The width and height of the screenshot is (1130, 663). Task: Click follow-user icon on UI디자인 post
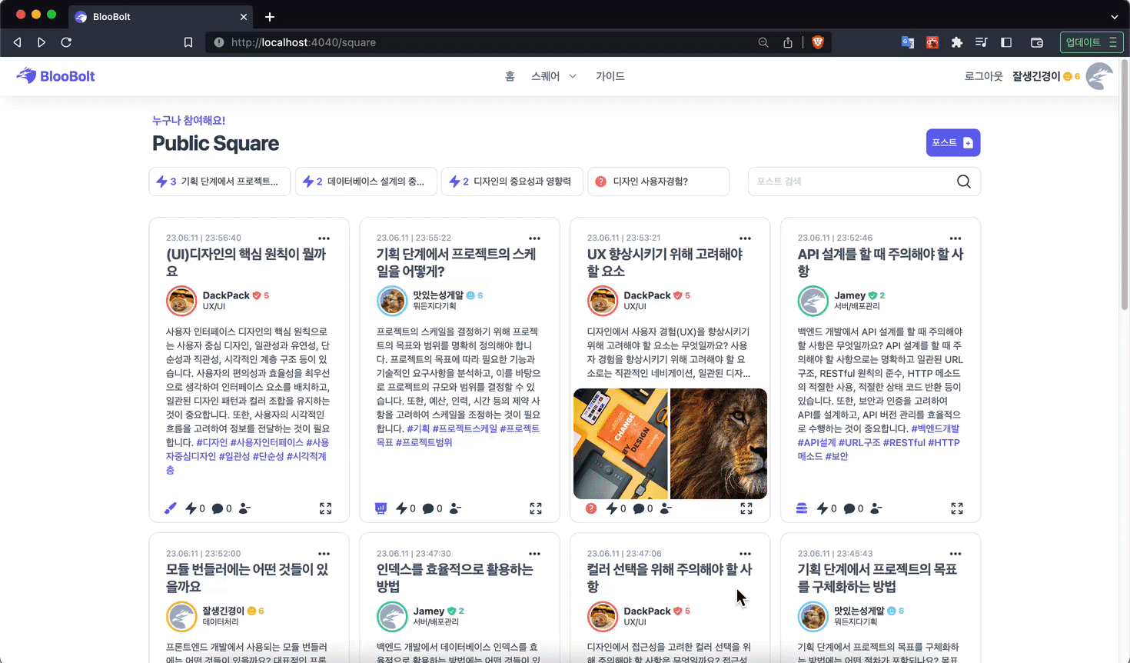pos(244,508)
